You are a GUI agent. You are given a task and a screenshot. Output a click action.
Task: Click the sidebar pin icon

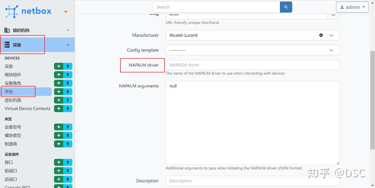(66, 12)
